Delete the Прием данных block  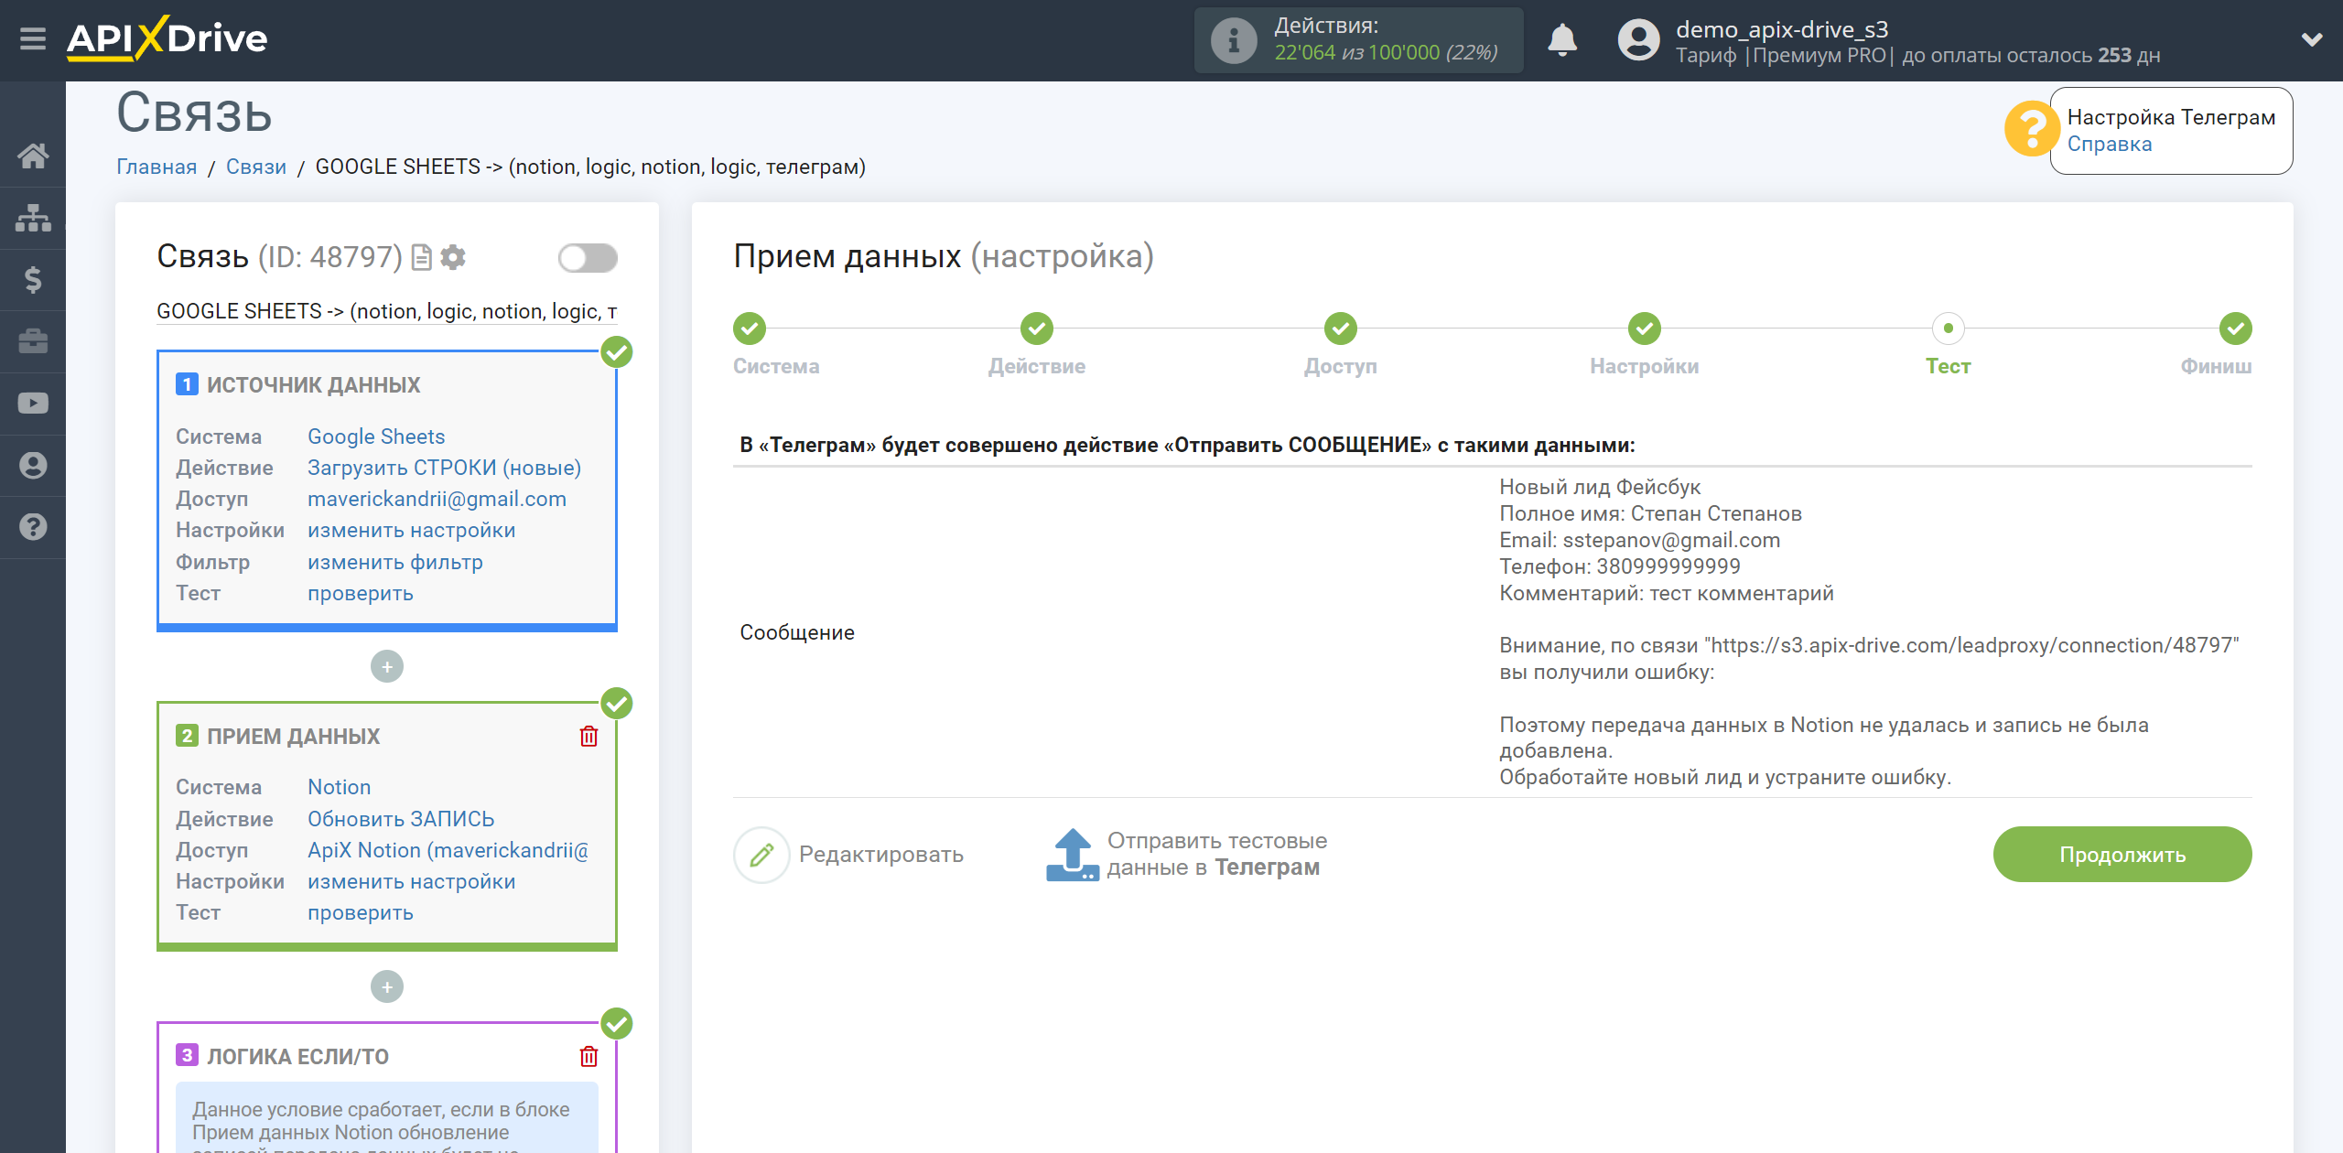(588, 736)
